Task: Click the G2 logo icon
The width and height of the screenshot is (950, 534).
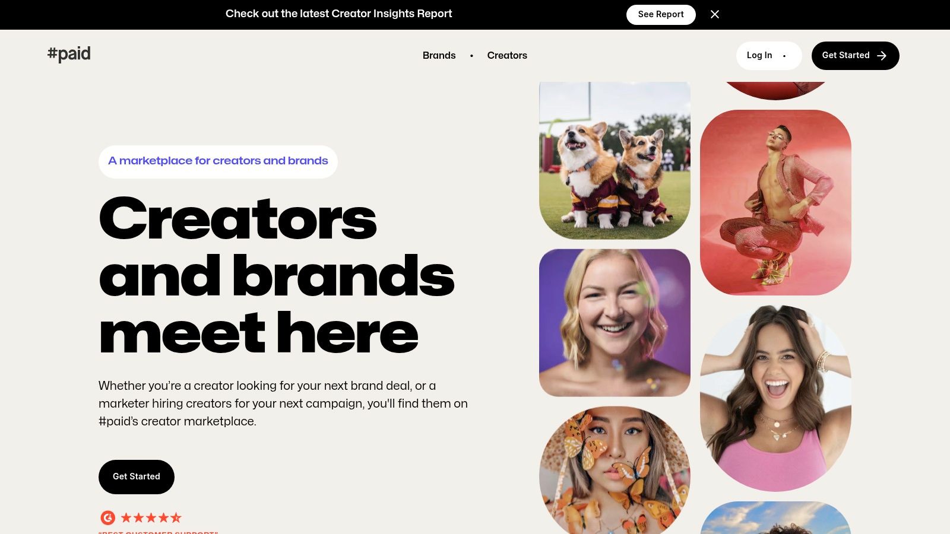Action: pyautogui.click(x=107, y=517)
